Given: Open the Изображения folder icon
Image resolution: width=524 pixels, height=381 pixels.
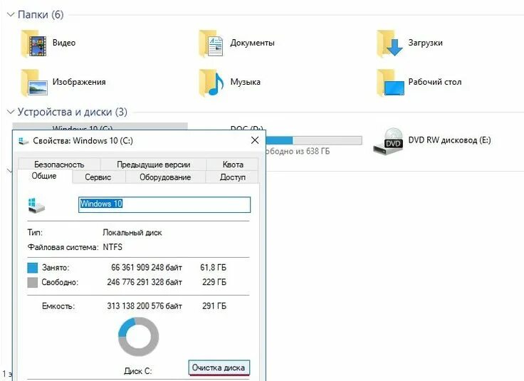Looking at the screenshot, I should (33, 83).
